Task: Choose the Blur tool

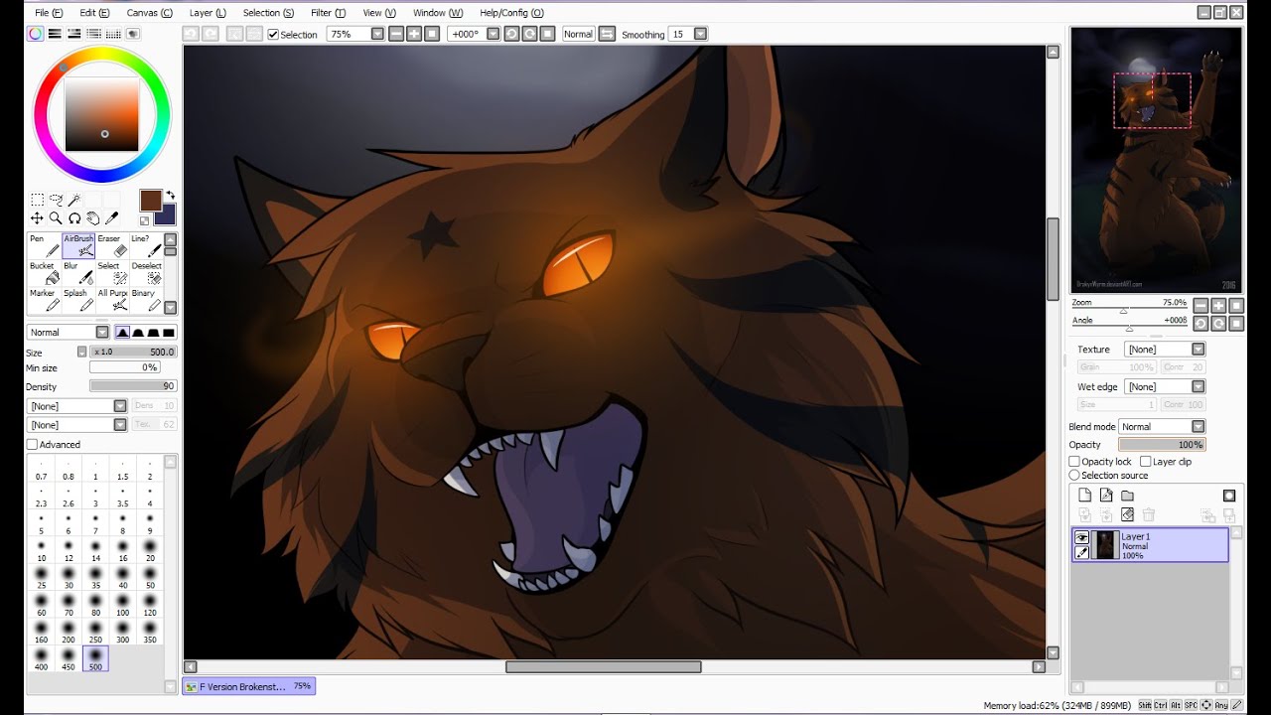Action: tap(78, 273)
